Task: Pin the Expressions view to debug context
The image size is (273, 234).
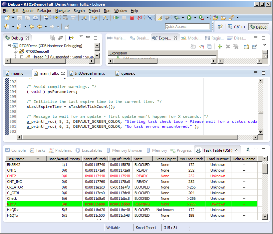Action: click(254, 46)
